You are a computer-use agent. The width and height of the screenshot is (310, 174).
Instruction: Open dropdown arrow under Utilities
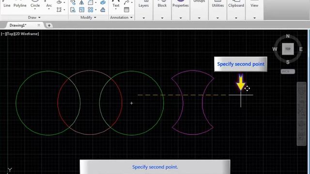217,18
